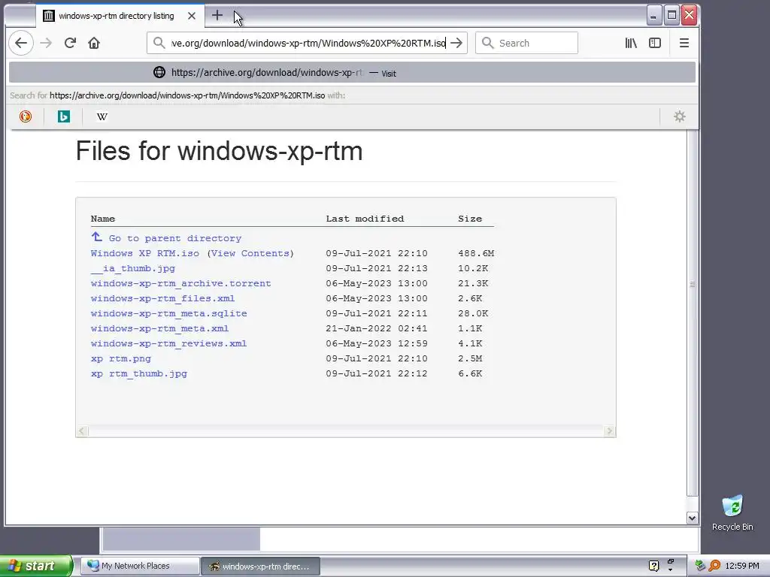Click the help question mark tray icon
The height and width of the screenshot is (577, 770).
(x=653, y=566)
